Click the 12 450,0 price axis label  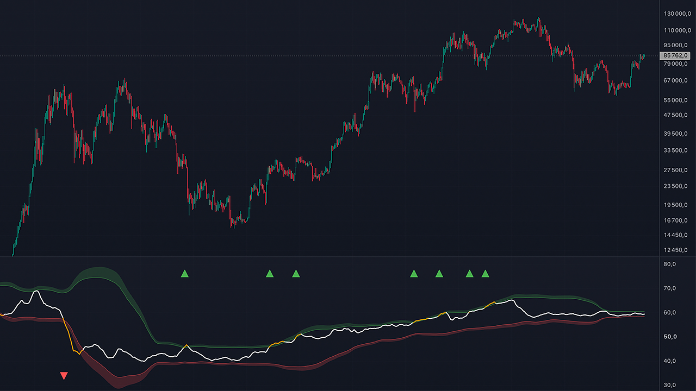[x=677, y=250]
